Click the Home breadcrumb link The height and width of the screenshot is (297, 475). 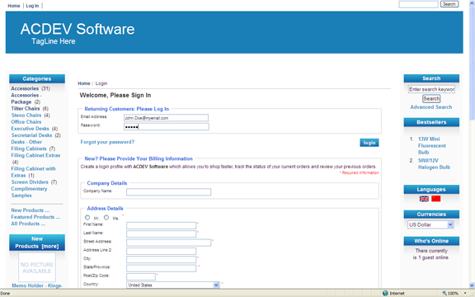tap(84, 83)
